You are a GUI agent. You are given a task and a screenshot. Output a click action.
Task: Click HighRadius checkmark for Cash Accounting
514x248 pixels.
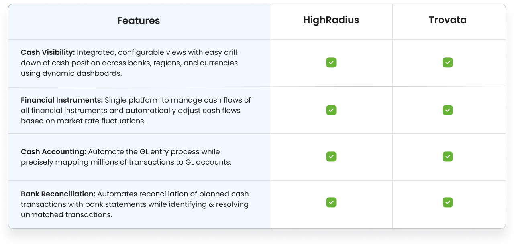click(x=331, y=157)
